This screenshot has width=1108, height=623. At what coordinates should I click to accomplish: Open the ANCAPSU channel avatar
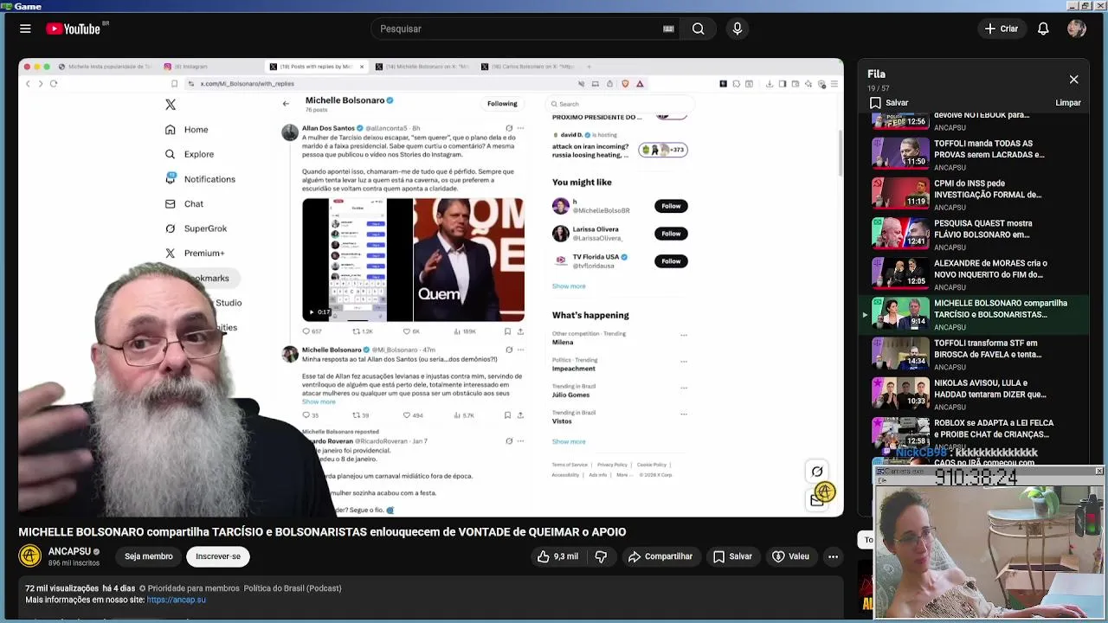point(29,556)
